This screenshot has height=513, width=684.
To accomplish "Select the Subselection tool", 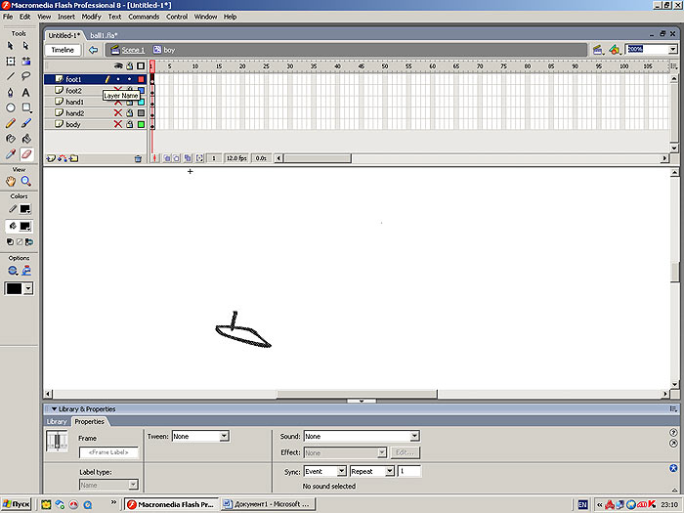I will coord(25,45).
